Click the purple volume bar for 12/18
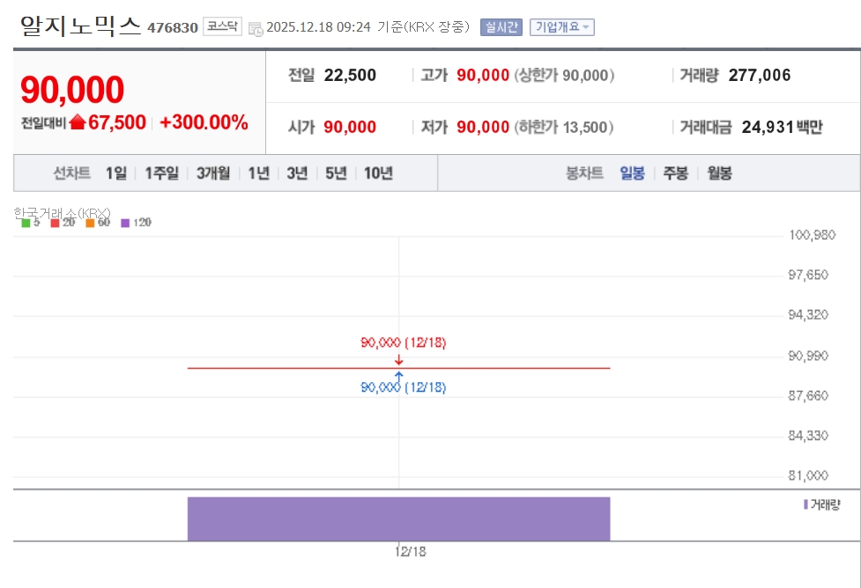861x588 pixels. [x=398, y=518]
